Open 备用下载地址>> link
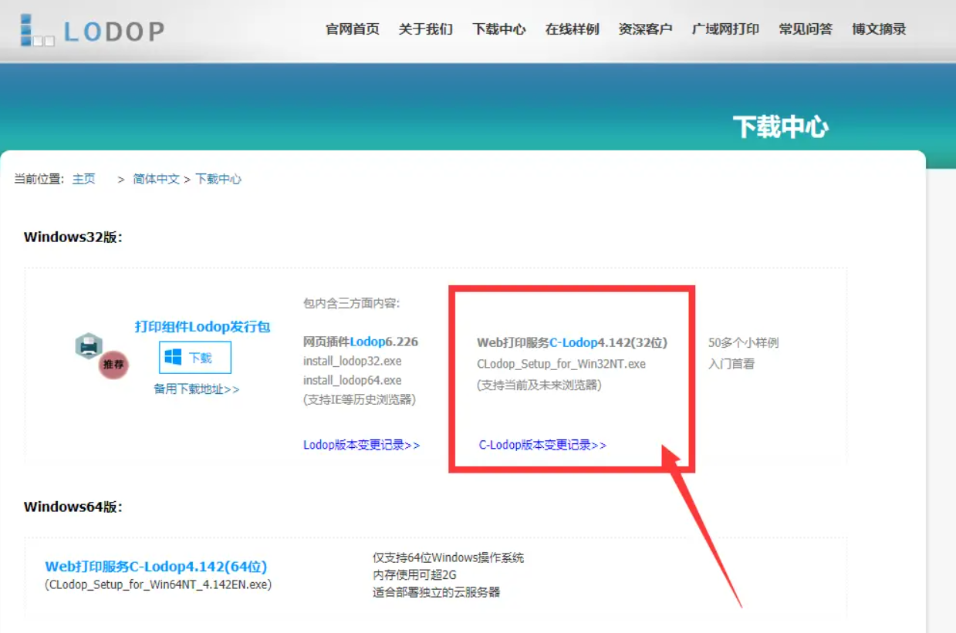Image resolution: width=956 pixels, height=633 pixels. 197,389
